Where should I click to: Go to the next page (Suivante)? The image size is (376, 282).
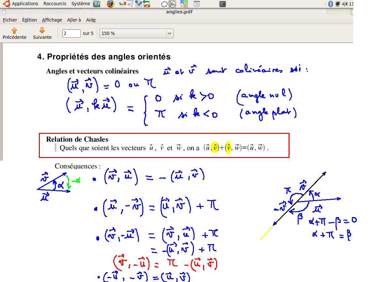(x=42, y=33)
